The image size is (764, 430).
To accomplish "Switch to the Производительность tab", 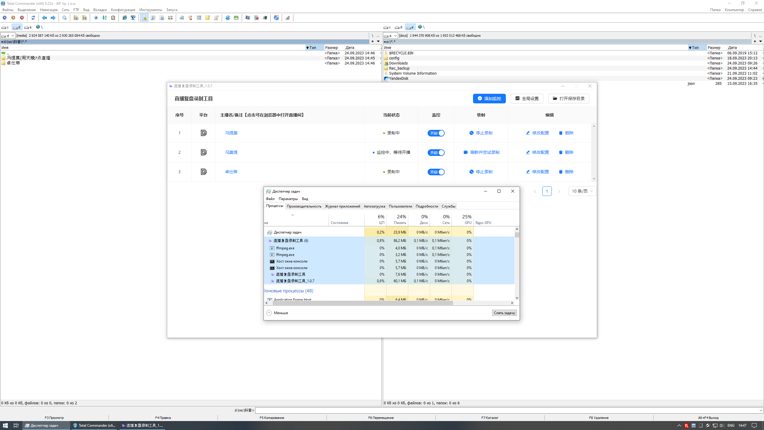I will 304,206.
